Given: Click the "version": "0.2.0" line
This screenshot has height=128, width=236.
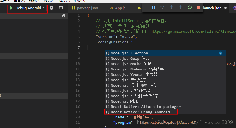Looking at the screenshot, I should coord(117,37).
